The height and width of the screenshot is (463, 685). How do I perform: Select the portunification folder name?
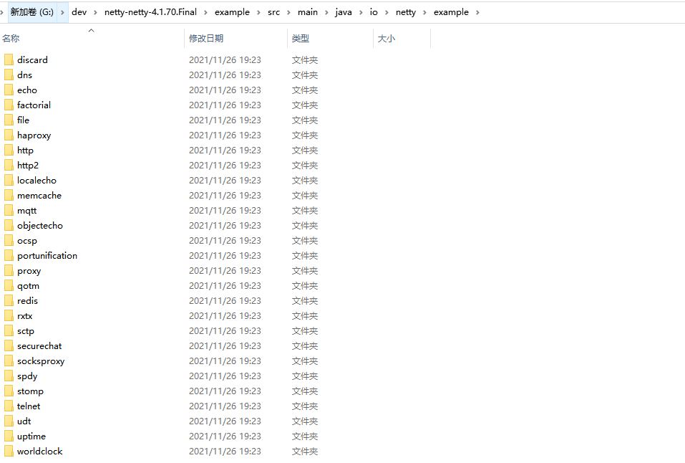coord(47,256)
